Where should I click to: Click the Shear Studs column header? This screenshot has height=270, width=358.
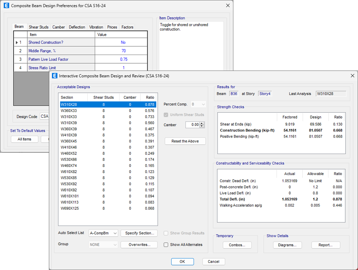point(103,97)
